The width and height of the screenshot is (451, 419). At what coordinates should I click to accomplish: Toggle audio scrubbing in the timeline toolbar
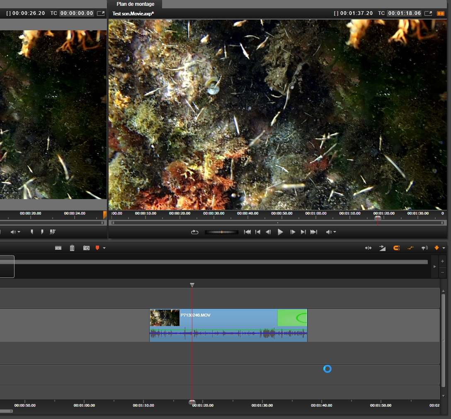pyautogui.click(x=424, y=248)
